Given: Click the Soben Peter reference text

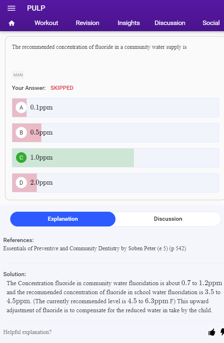Looking at the screenshot, I should click(95, 249).
